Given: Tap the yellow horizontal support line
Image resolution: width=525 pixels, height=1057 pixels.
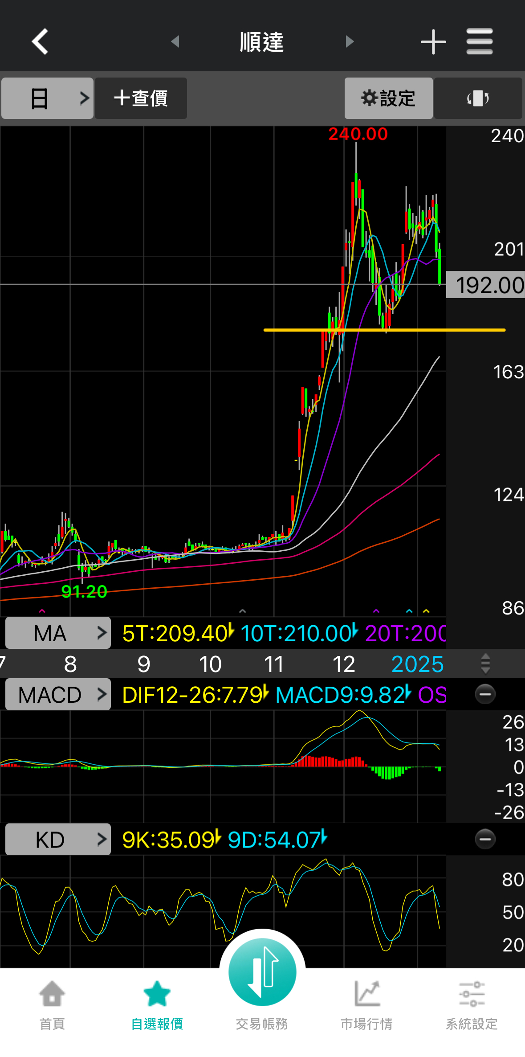Looking at the screenshot, I should [x=385, y=330].
